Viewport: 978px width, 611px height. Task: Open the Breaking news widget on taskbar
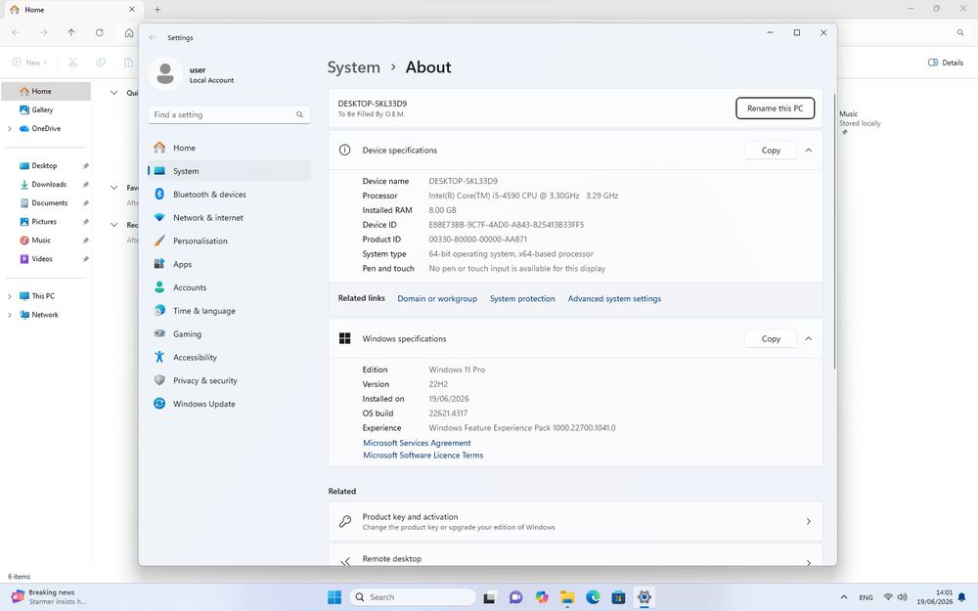[x=51, y=597]
